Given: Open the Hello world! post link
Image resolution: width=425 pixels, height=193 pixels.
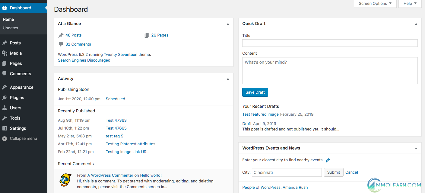Looking at the screenshot, I should (151, 175).
